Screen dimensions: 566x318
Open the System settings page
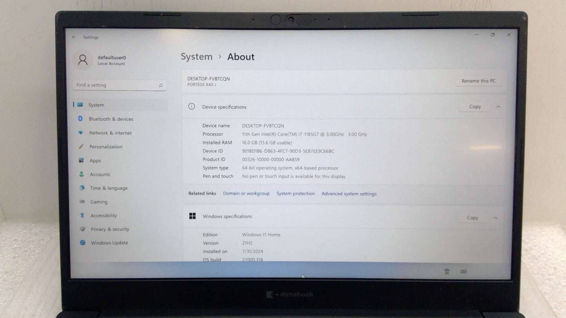click(120, 105)
